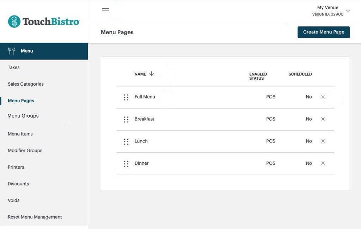Go to Modifier Groups section

point(25,150)
